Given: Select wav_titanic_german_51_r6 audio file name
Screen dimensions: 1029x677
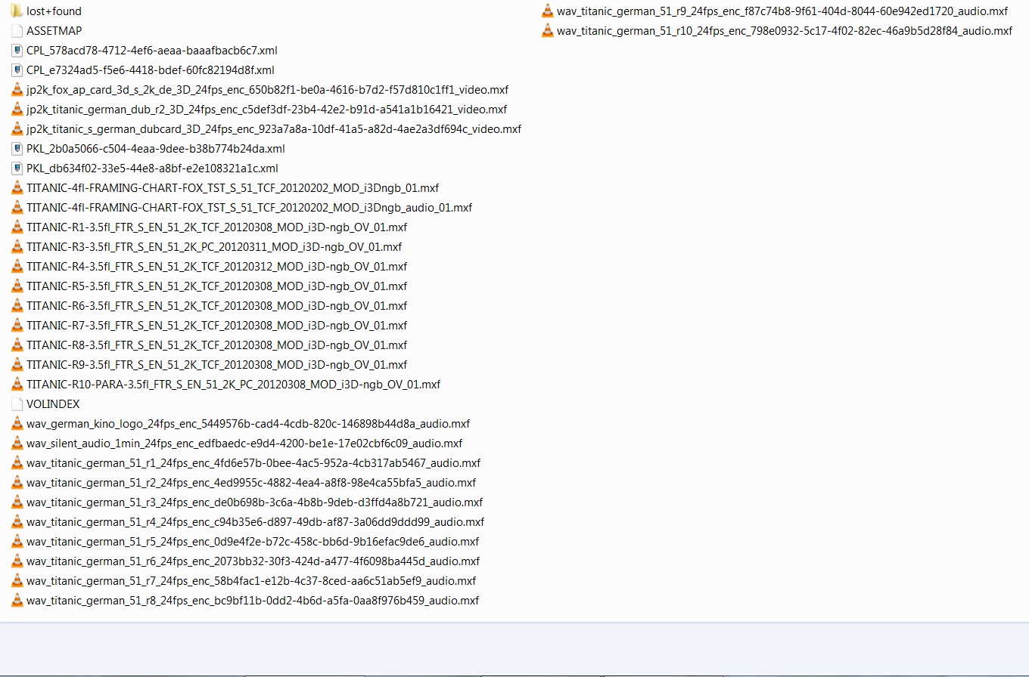Looking at the screenshot, I should 253,561.
